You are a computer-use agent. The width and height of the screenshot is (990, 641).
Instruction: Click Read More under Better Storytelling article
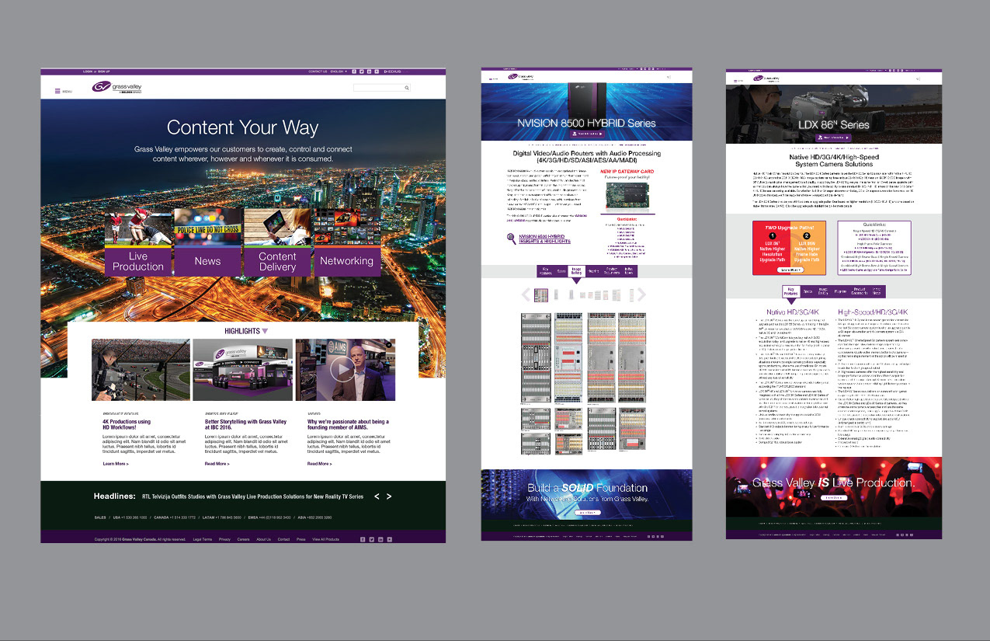[x=217, y=464]
